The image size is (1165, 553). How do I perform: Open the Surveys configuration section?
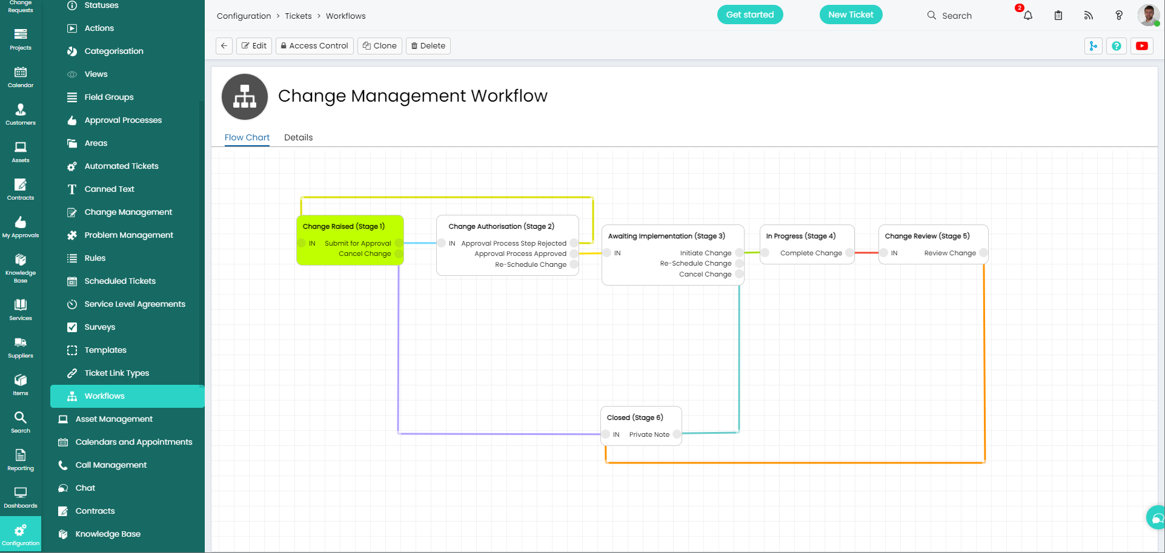[99, 327]
